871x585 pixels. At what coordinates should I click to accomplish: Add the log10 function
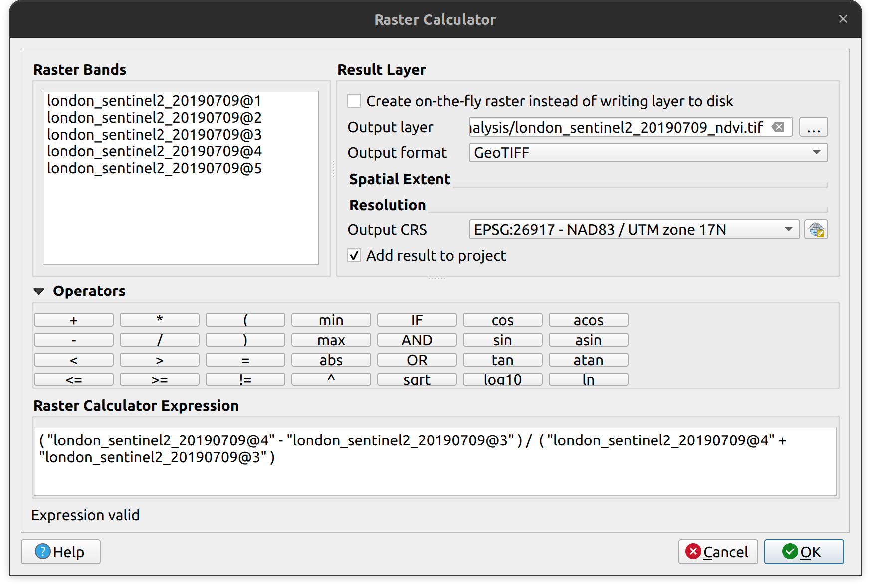(x=502, y=379)
